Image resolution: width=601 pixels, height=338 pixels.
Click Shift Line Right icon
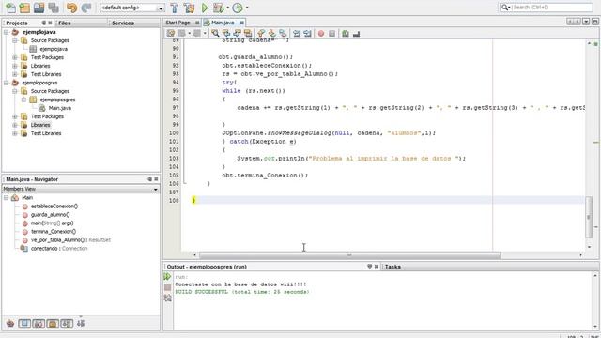tap(307, 34)
